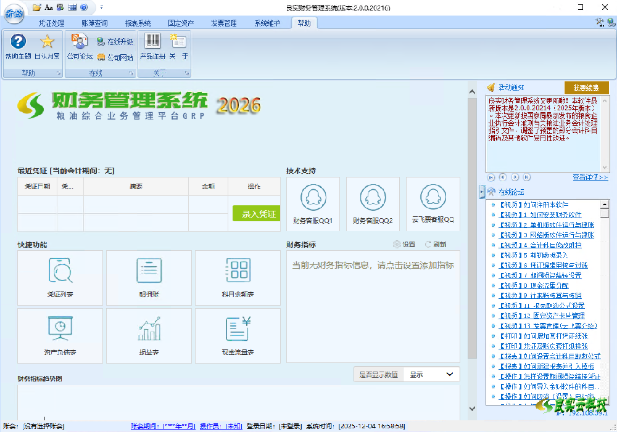Open the 明细账 detail ledger shortcut
This screenshot has width=617, height=432.
pyautogui.click(x=149, y=278)
